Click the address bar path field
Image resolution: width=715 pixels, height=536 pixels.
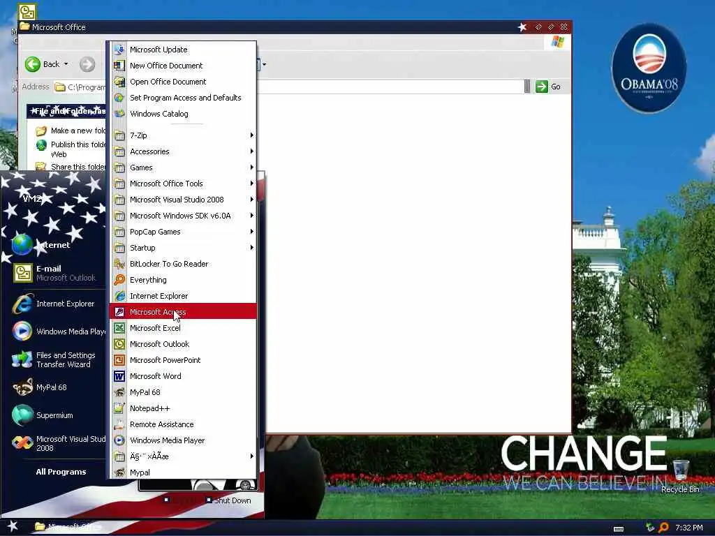click(x=292, y=87)
